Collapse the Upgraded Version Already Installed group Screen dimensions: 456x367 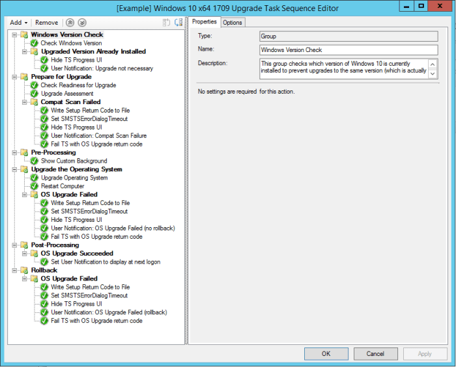[25, 51]
